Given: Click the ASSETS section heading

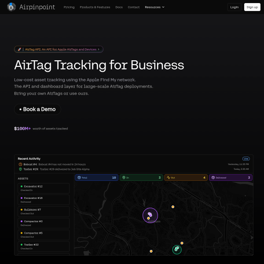Looking at the screenshot, I should (x=23, y=179).
